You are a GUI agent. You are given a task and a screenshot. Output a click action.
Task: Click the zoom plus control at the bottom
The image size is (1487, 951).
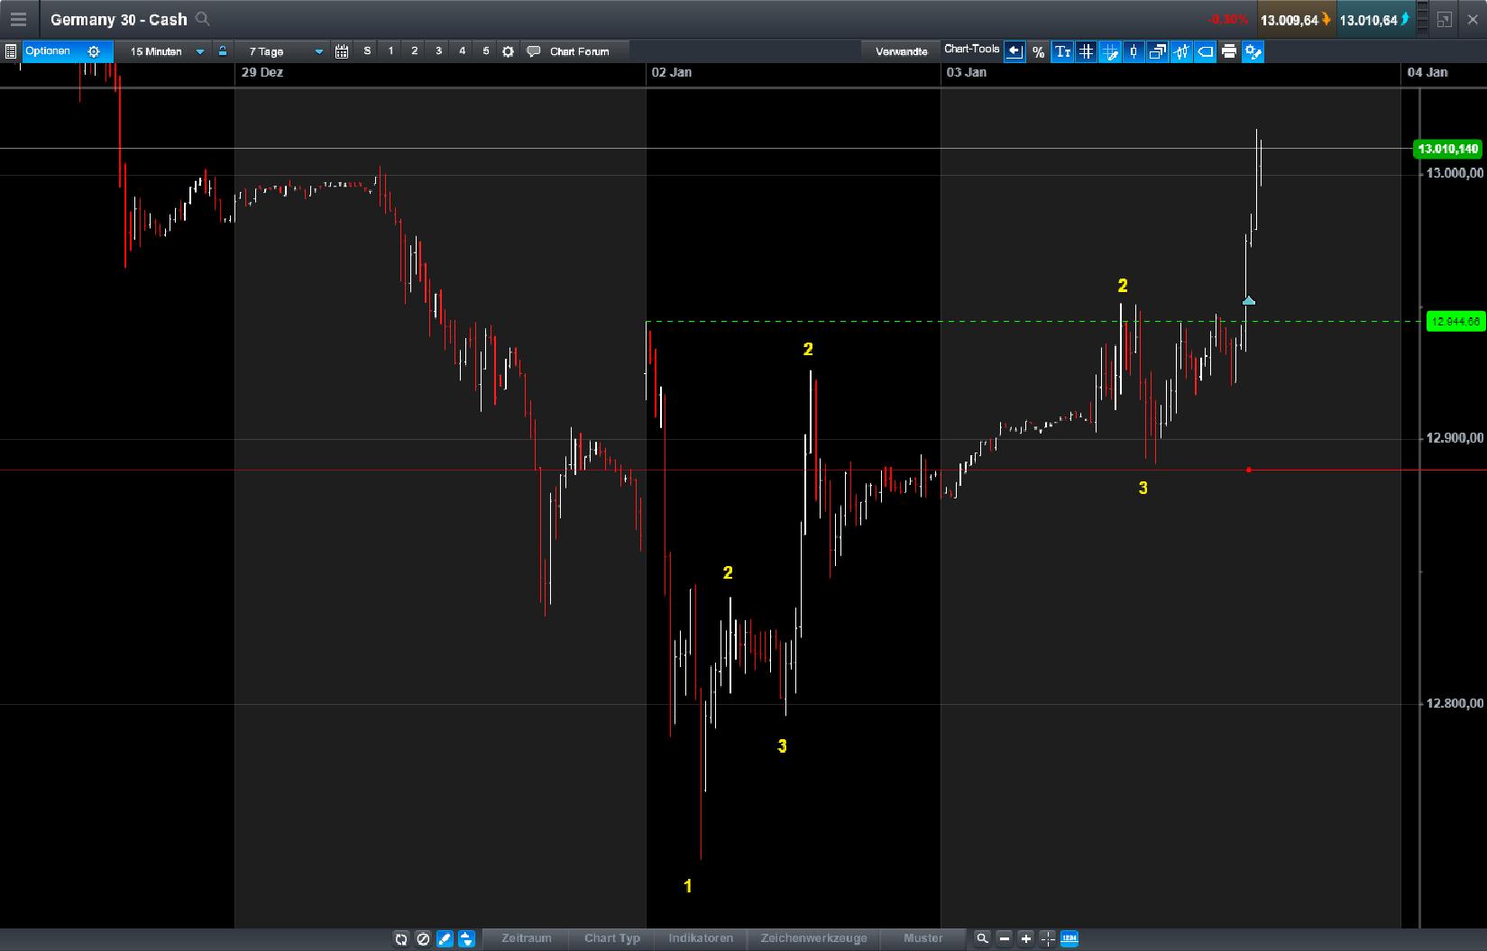(1025, 938)
